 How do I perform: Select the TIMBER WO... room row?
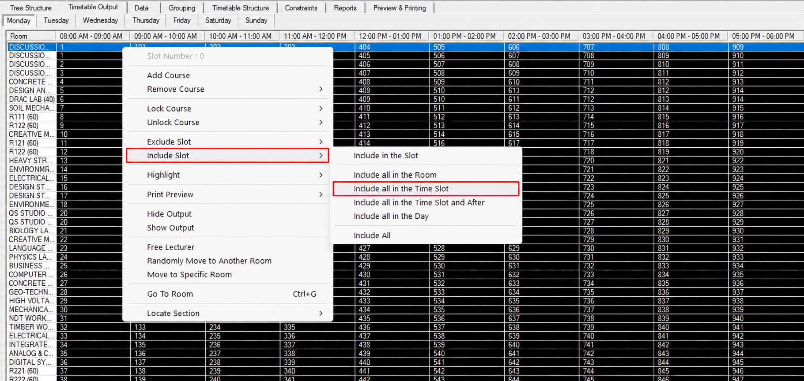coord(31,327)
